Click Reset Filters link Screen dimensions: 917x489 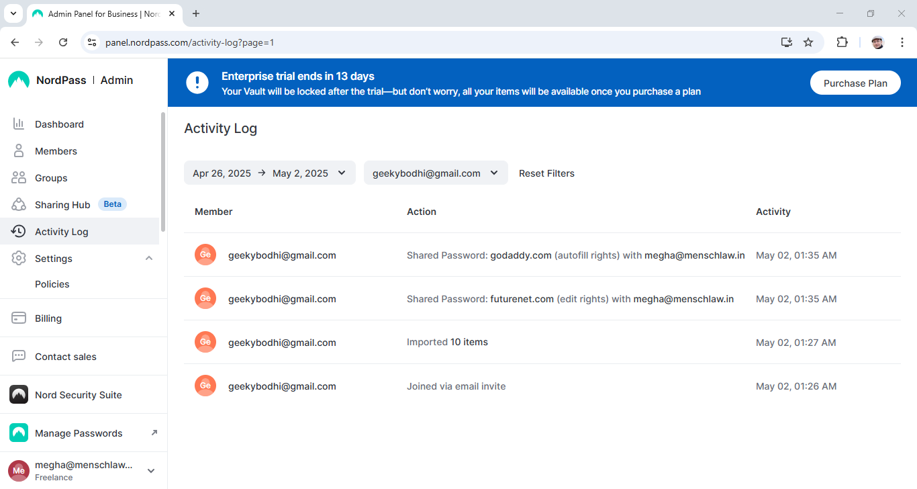coord(546,173)
